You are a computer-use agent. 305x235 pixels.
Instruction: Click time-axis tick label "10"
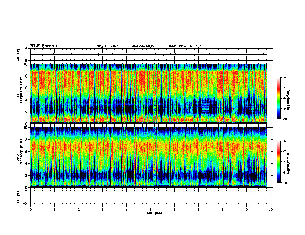point(271,210)
